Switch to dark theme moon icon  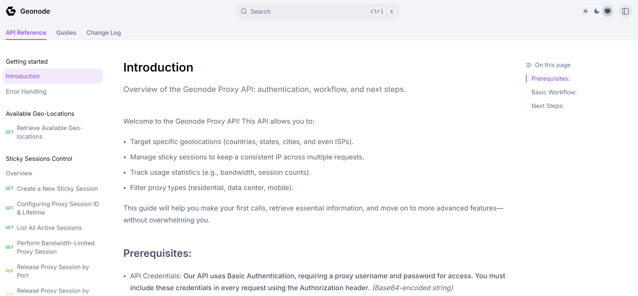[x=597, y=11]
